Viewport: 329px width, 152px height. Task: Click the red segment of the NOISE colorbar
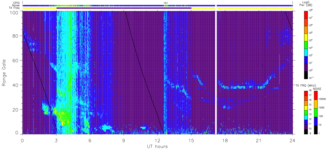point(316,95)
